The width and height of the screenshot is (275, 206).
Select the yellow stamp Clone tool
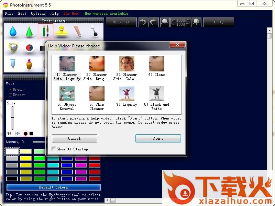pyautogui.click(x=62, y=31)
